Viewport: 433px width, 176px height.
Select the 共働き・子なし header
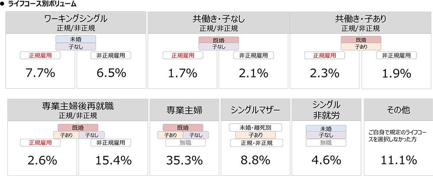[x=219, y=22]
